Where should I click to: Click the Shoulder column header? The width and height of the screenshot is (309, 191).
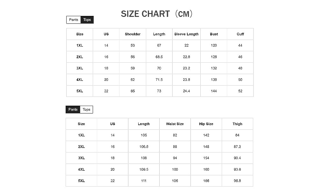click(x=133, y=34)
